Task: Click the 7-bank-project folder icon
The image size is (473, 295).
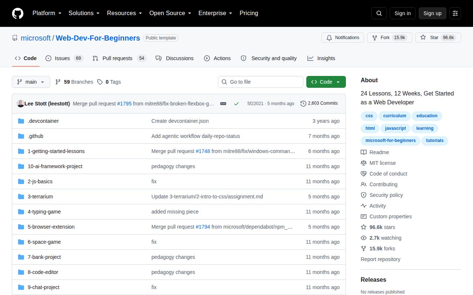Action: (21, 257)
